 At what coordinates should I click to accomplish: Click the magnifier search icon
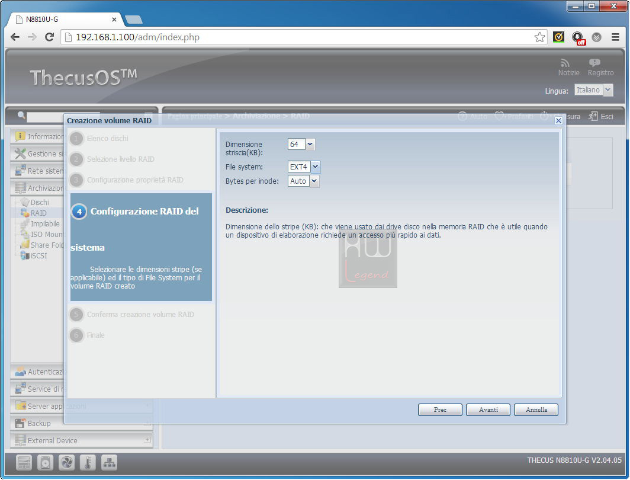[21, 116]
